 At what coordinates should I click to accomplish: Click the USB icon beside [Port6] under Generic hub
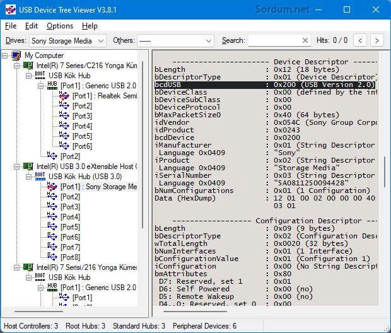(64, 146)
